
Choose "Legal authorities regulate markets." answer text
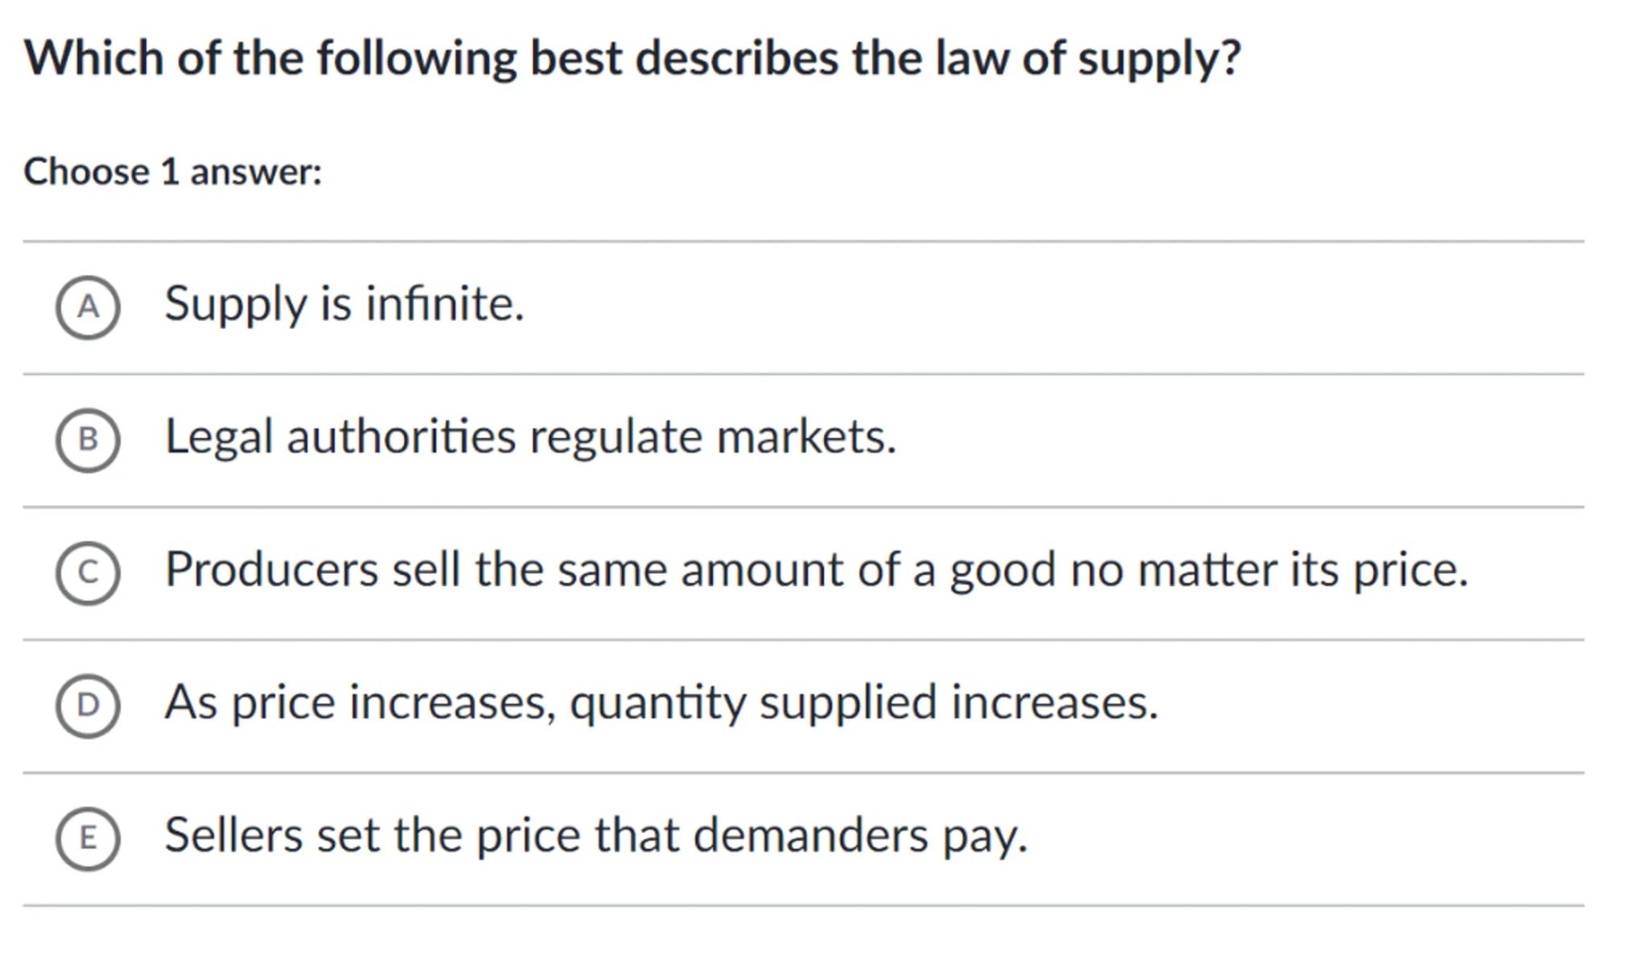(x=530, y=437)
